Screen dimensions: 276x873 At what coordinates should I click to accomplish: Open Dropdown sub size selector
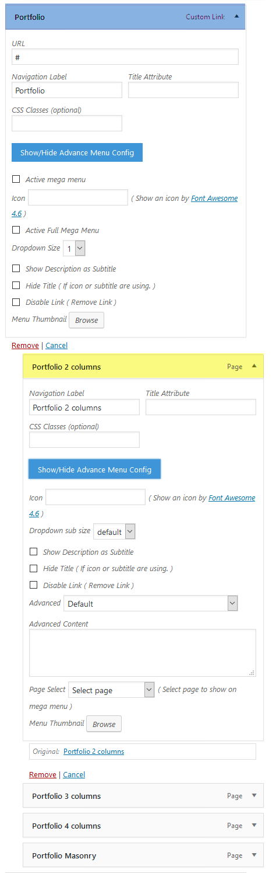pos(114,531)
